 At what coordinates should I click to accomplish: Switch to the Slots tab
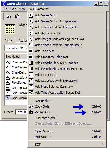coord(9,40)
